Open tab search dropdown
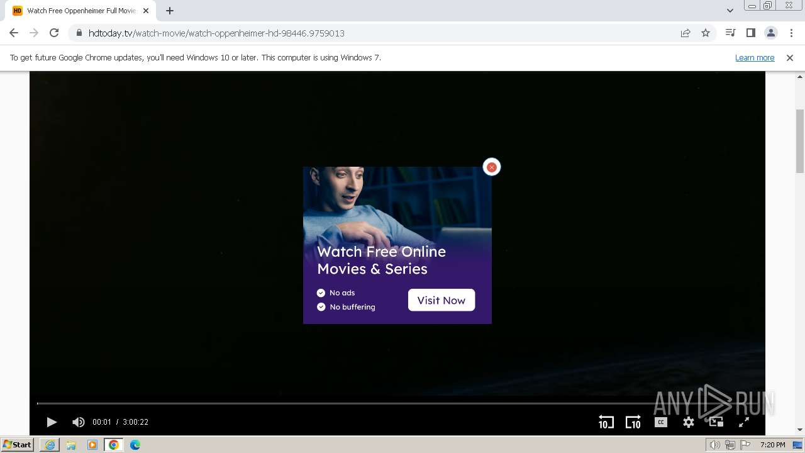 (x=730, y=11)
